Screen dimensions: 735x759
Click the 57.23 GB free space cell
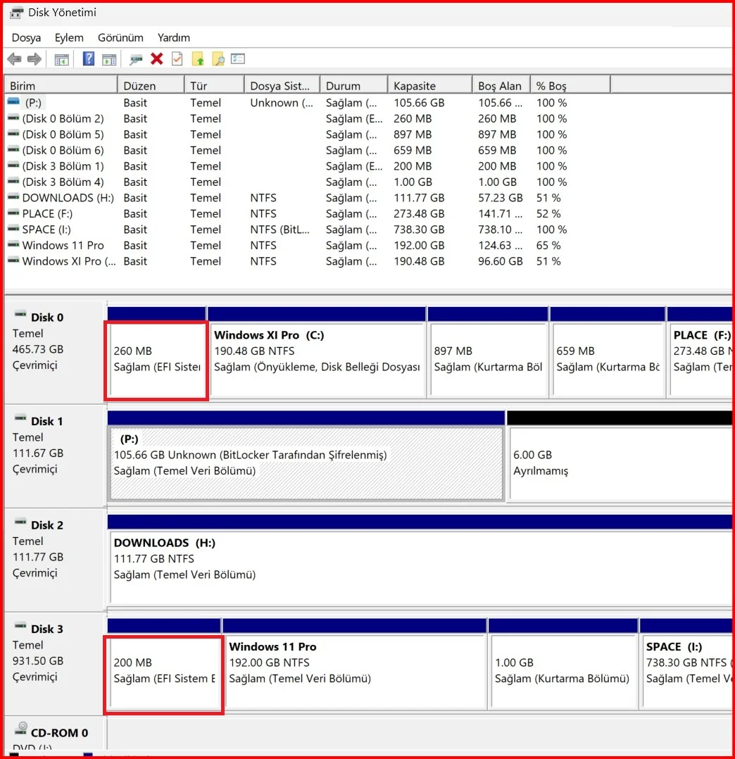(x=501, y=198)
